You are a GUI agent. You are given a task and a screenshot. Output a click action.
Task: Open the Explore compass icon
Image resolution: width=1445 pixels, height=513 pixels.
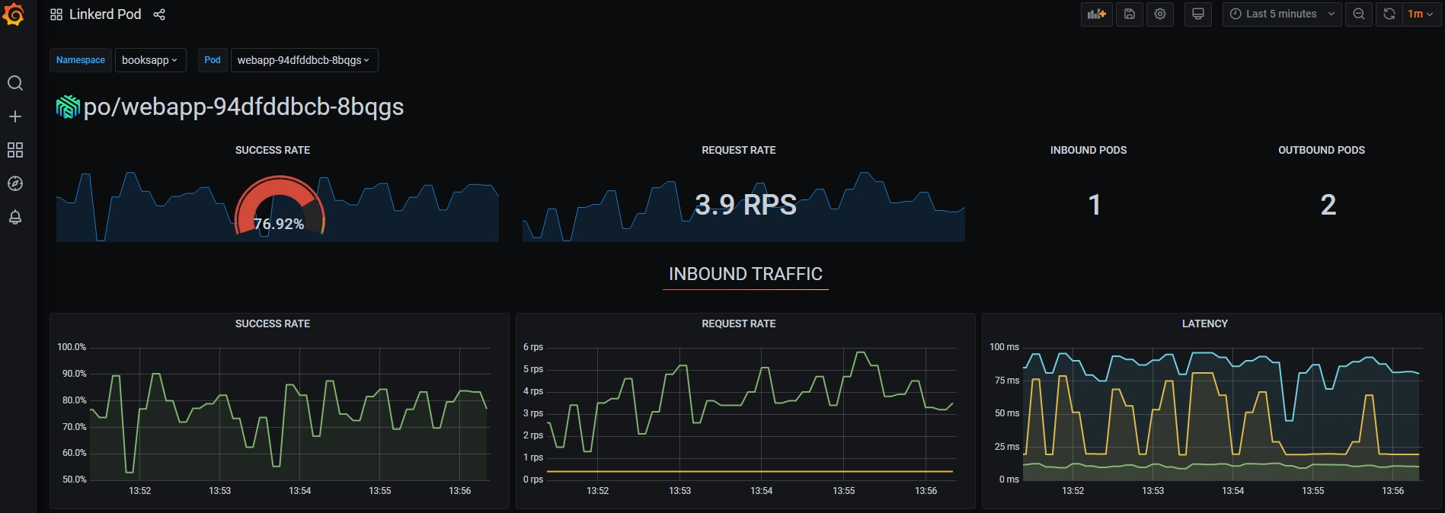tap(15, 183)
